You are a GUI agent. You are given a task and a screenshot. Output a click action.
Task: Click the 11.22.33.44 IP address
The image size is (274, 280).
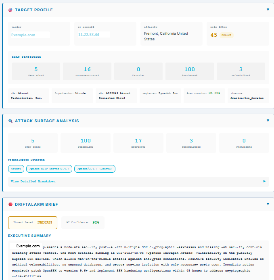(x=89, y=34)
